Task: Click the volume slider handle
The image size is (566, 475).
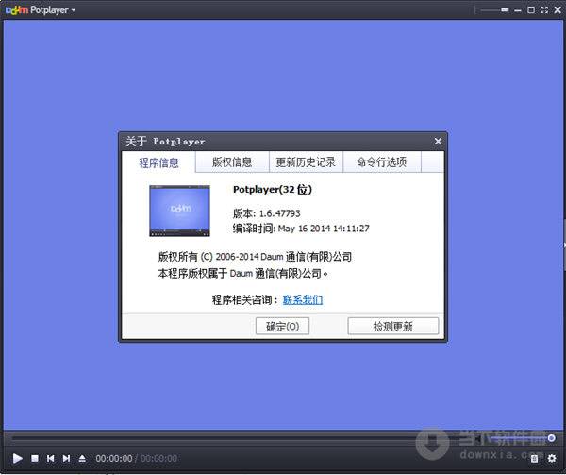Action: tap(551, 438)
